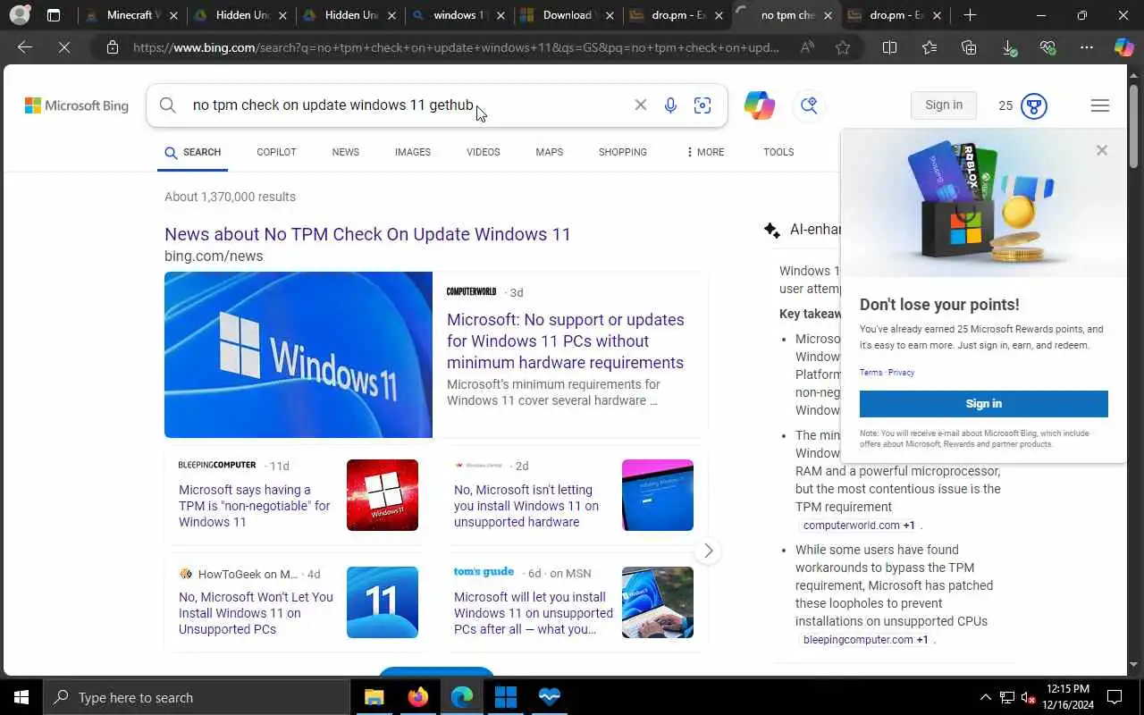Add page to favorites star icon

[843, 47]
